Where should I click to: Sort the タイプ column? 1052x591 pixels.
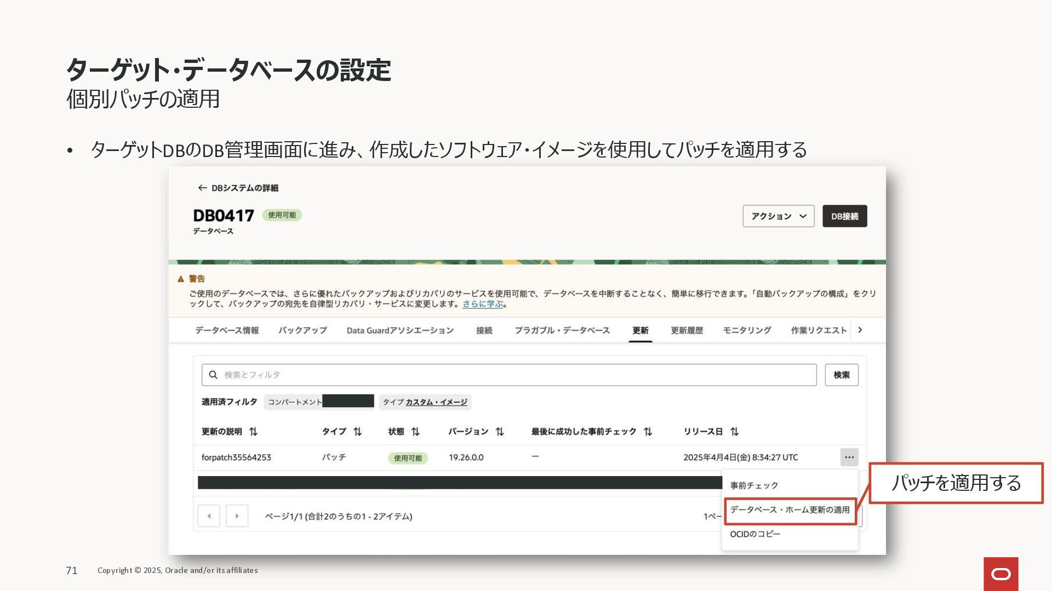(358, 432)
